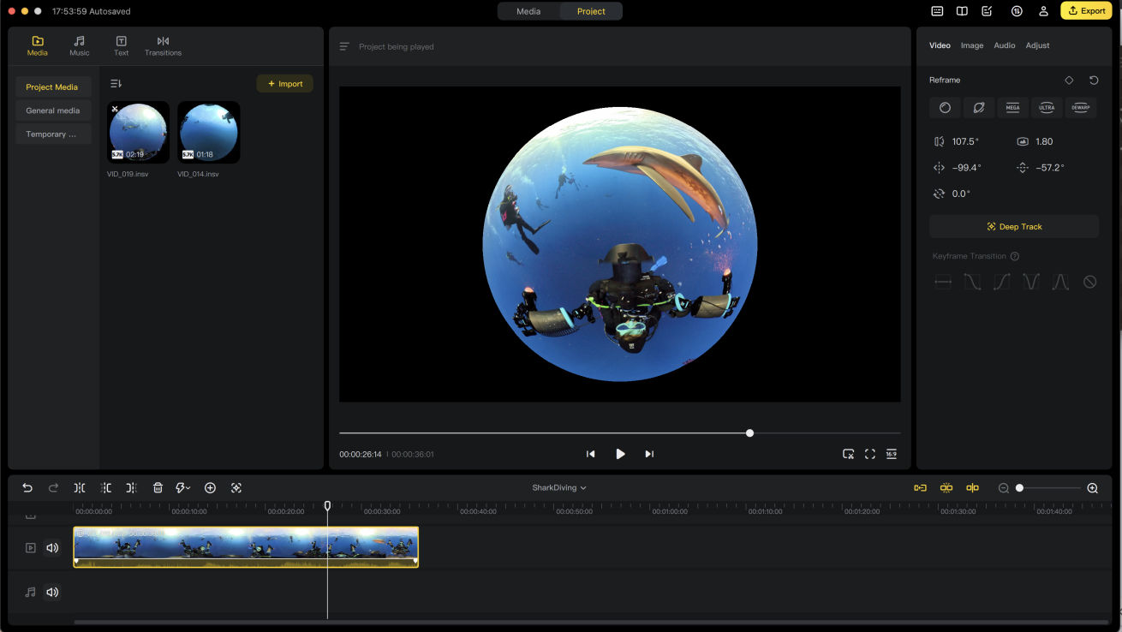
Task: Select the VID_014.insv media thumbnail
Action: pos(208,132)
